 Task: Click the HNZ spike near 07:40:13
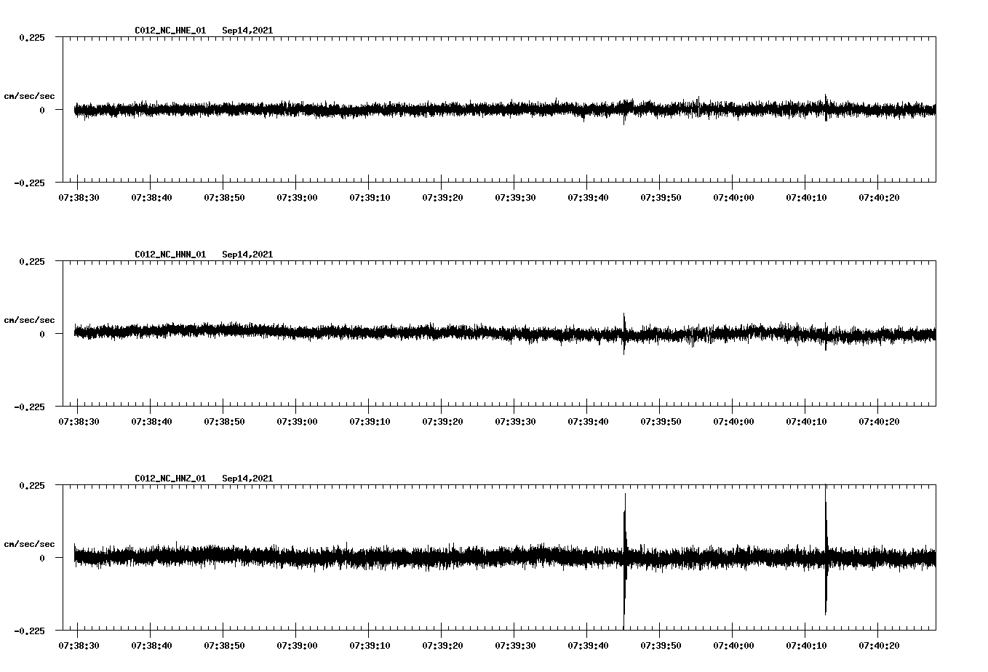[826, 551]
